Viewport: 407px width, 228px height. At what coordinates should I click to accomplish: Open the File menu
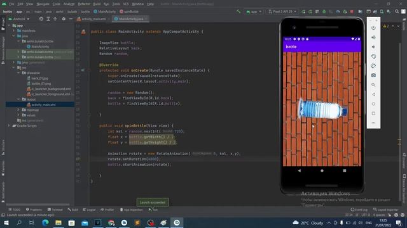pos(11,4)
